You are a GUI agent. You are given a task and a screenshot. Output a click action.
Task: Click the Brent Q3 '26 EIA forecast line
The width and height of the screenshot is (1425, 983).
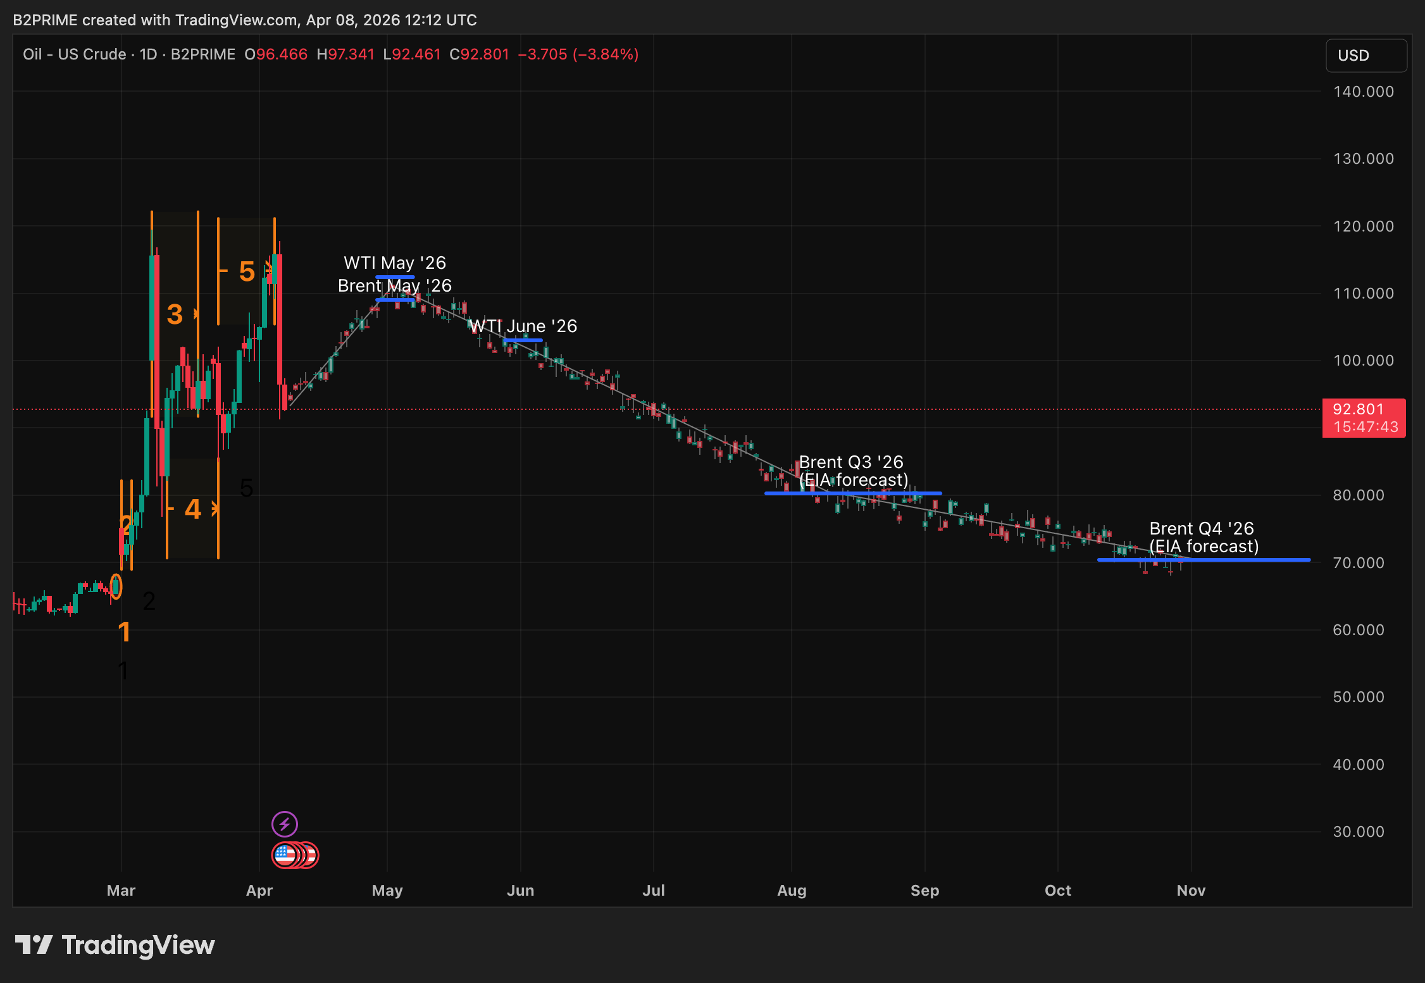click(x=853, y=493)
